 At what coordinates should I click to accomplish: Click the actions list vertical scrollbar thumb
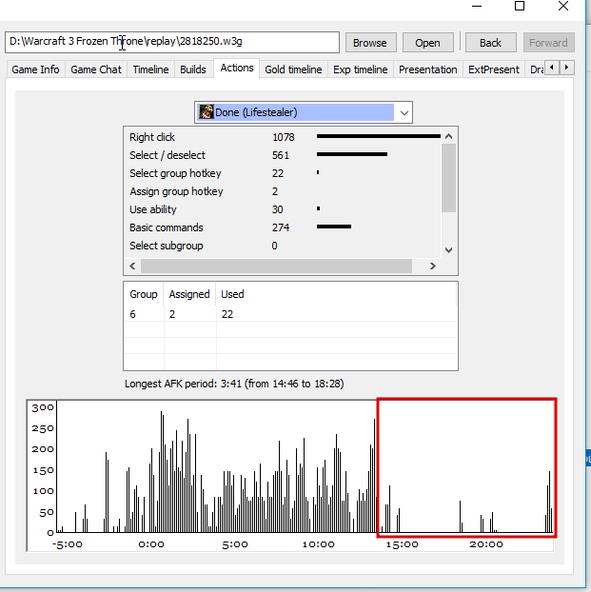pyautogui.click(x=448, y=178)
